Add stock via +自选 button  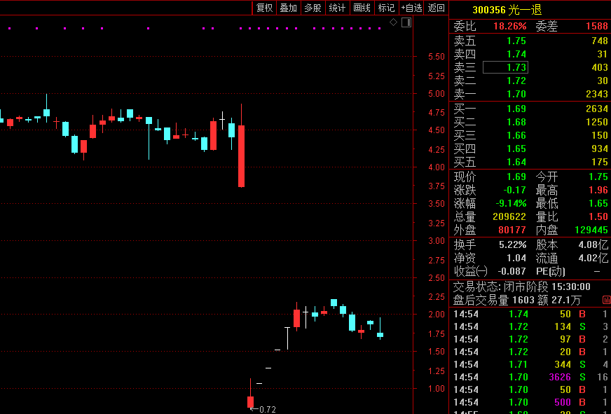click(412, 8)
